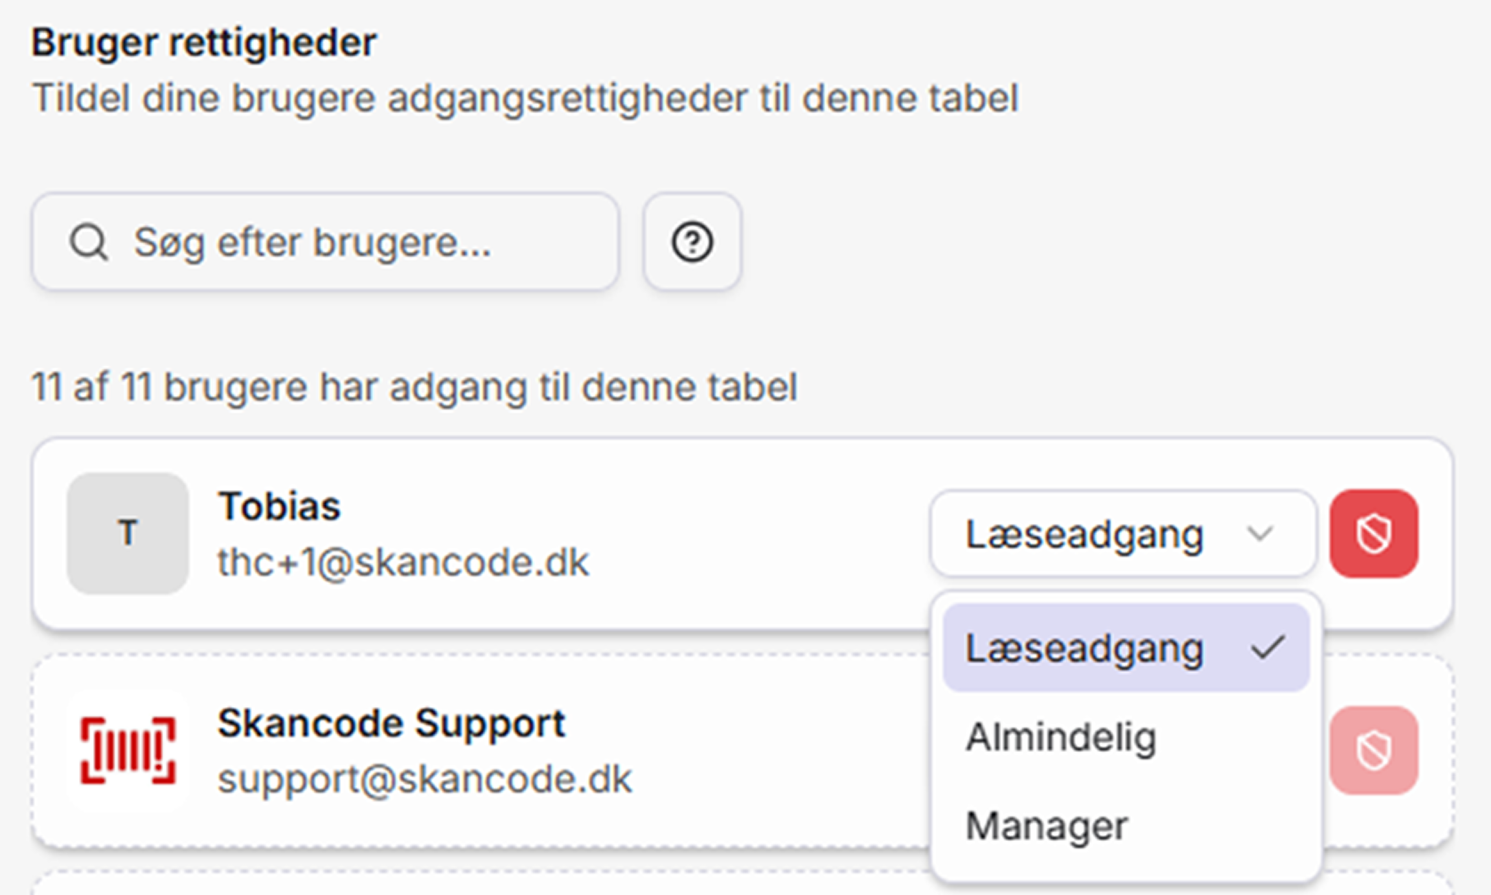The height and width of the screenshot is (895, 1491).
Task: Click the Skancode Support user name
Action: coord(391,723)
